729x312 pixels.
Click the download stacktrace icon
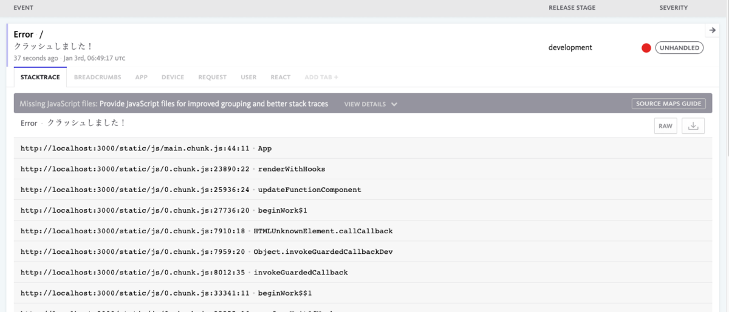693,126
